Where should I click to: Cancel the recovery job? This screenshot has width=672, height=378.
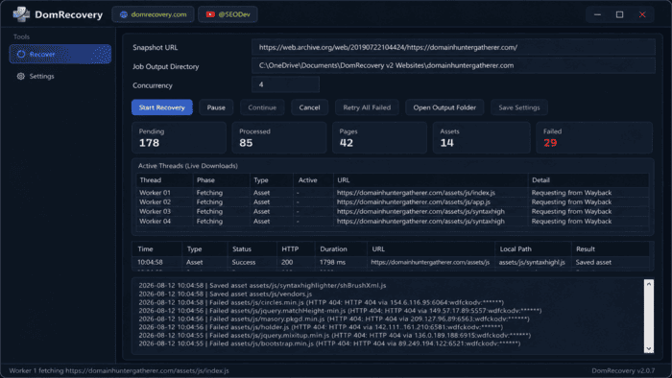point(309,107)
